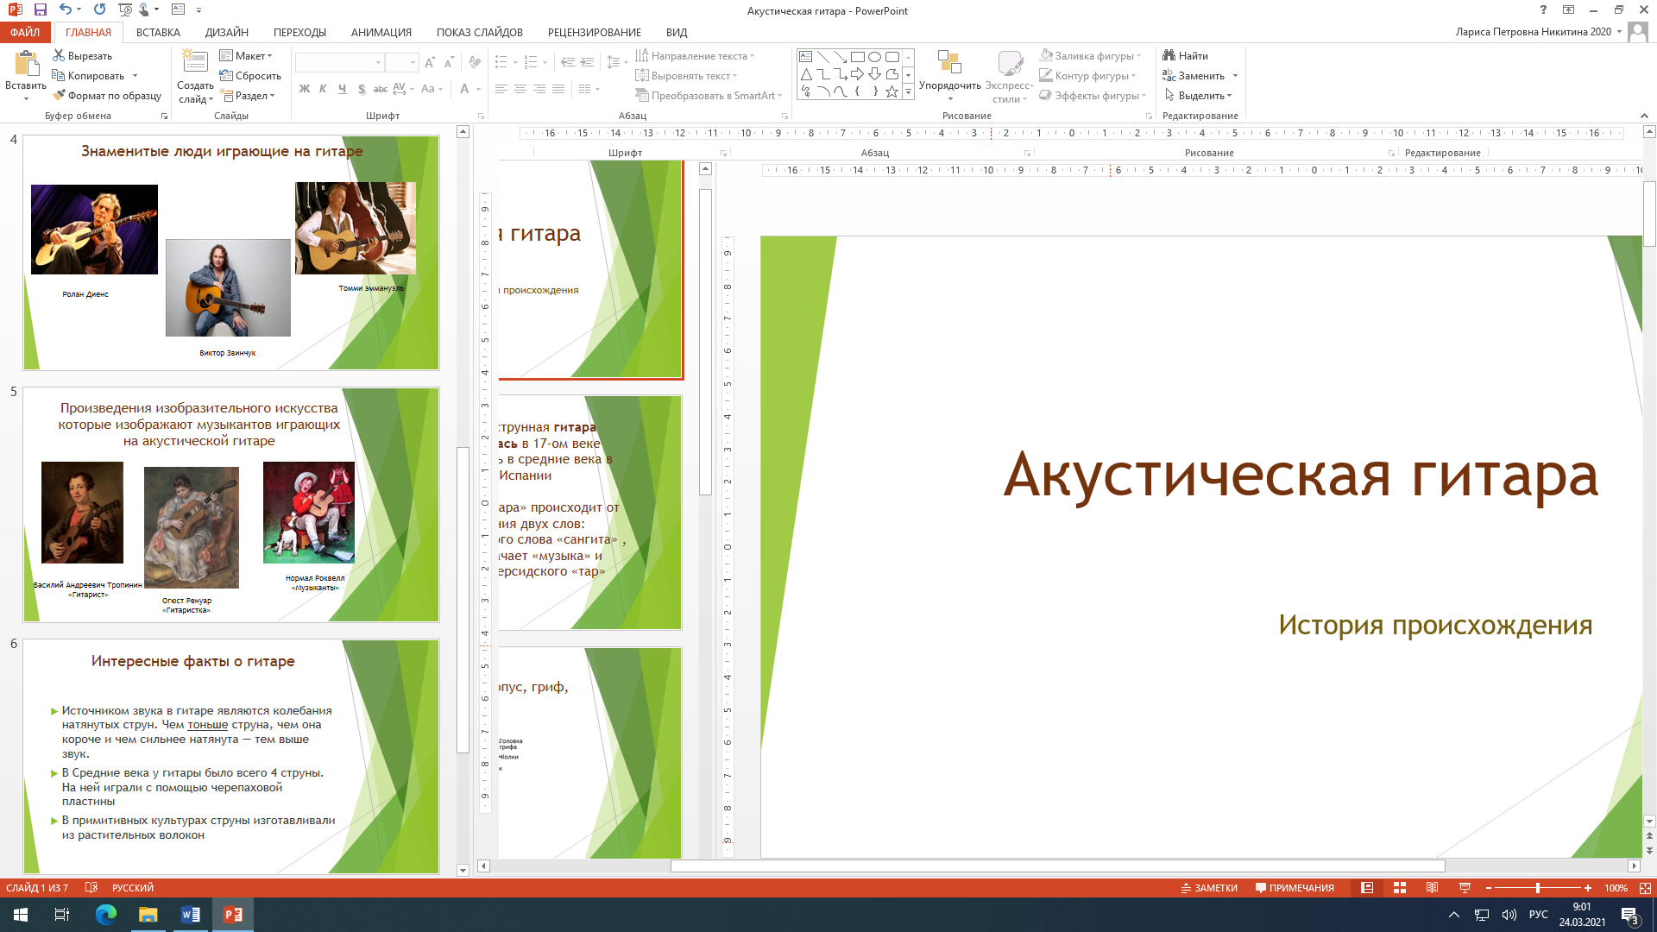Align paragraph text to the left
1657x932 pixels.
[x=501, y=89]
